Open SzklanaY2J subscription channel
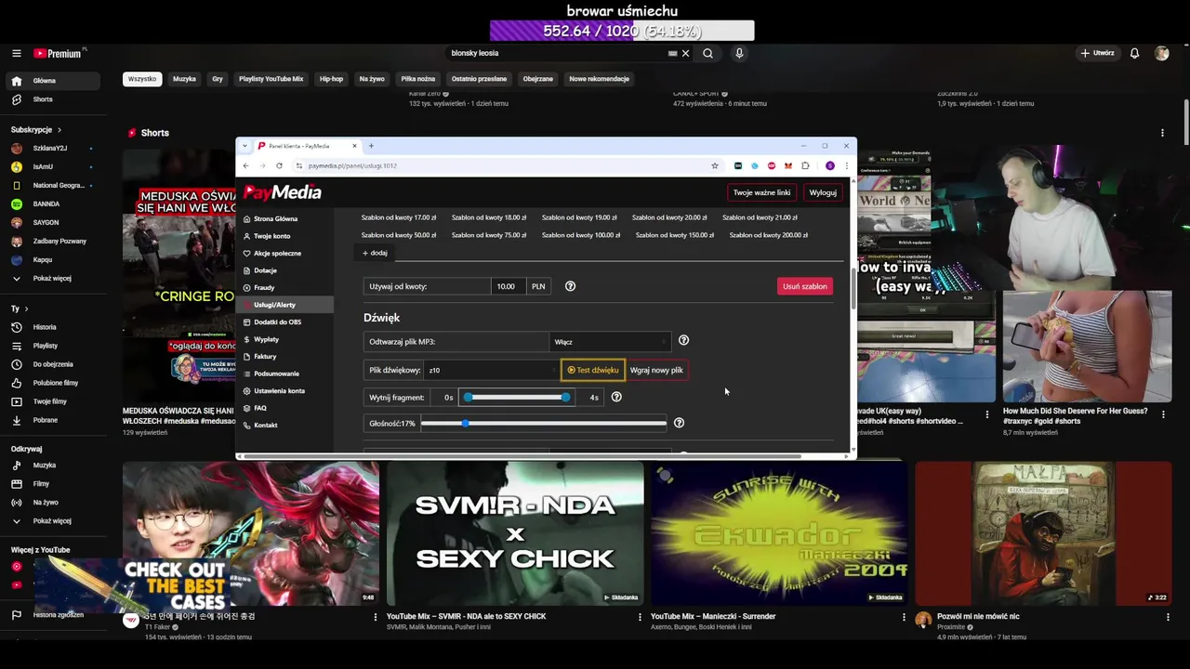1190x669 pixels. click(52, 148)
